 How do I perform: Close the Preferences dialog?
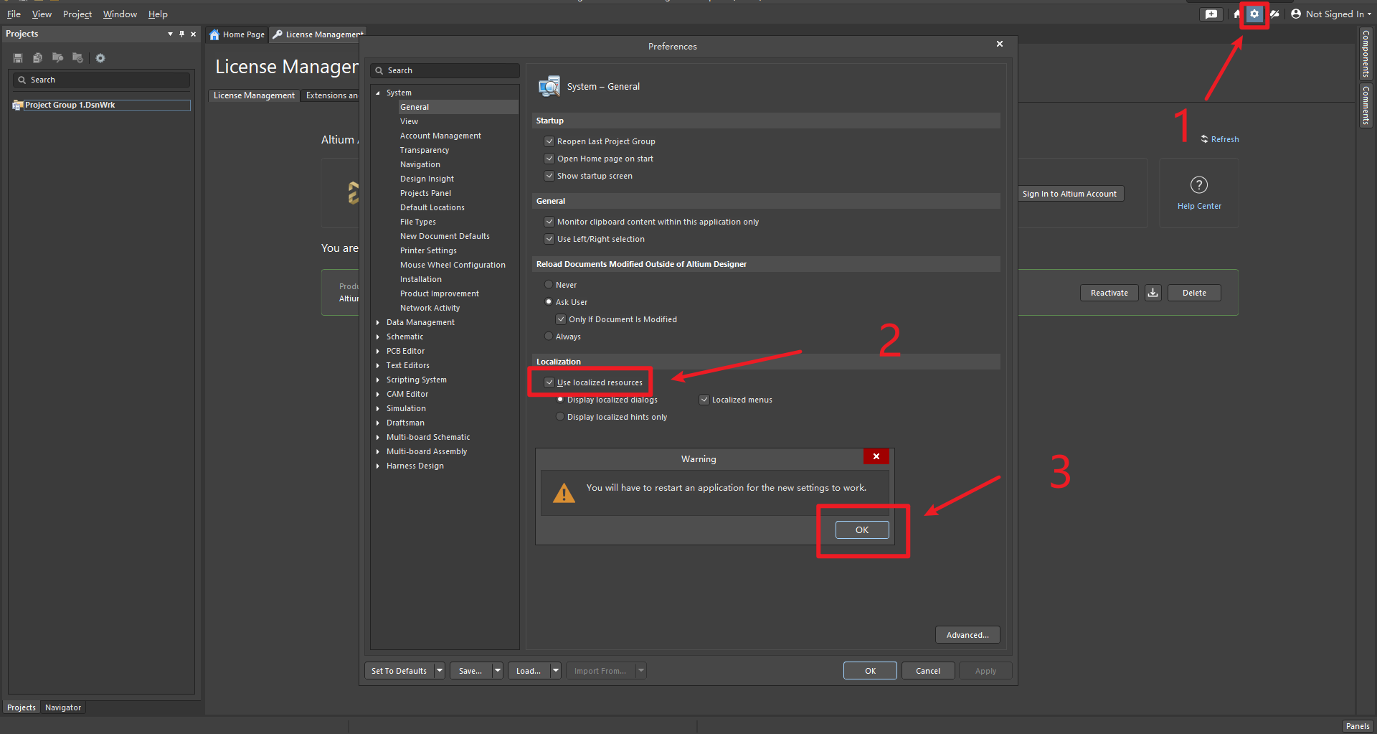pos(1000,44)
